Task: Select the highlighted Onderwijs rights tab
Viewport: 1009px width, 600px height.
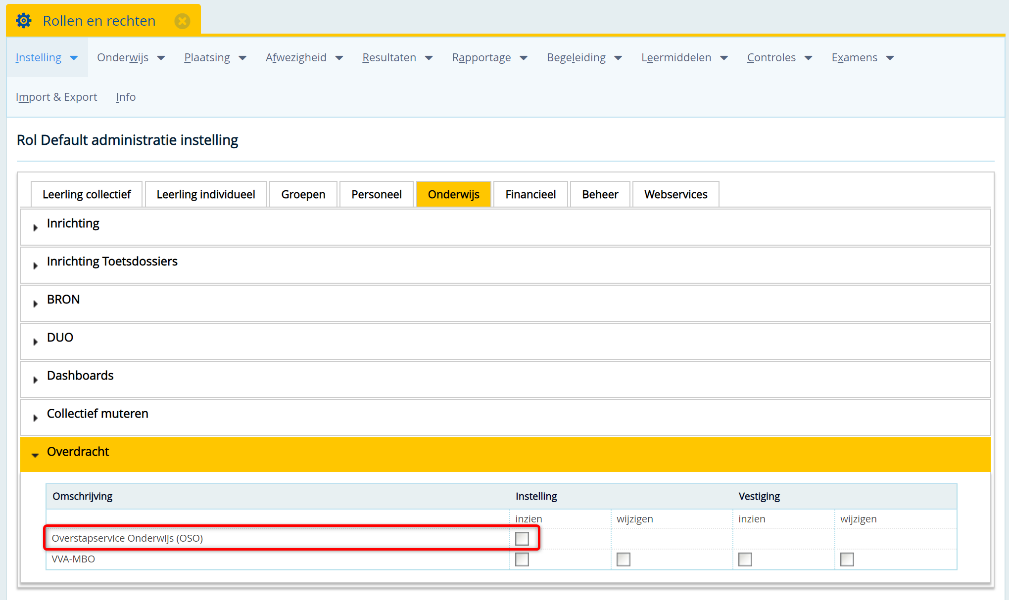Action: [x=453, y=194]
